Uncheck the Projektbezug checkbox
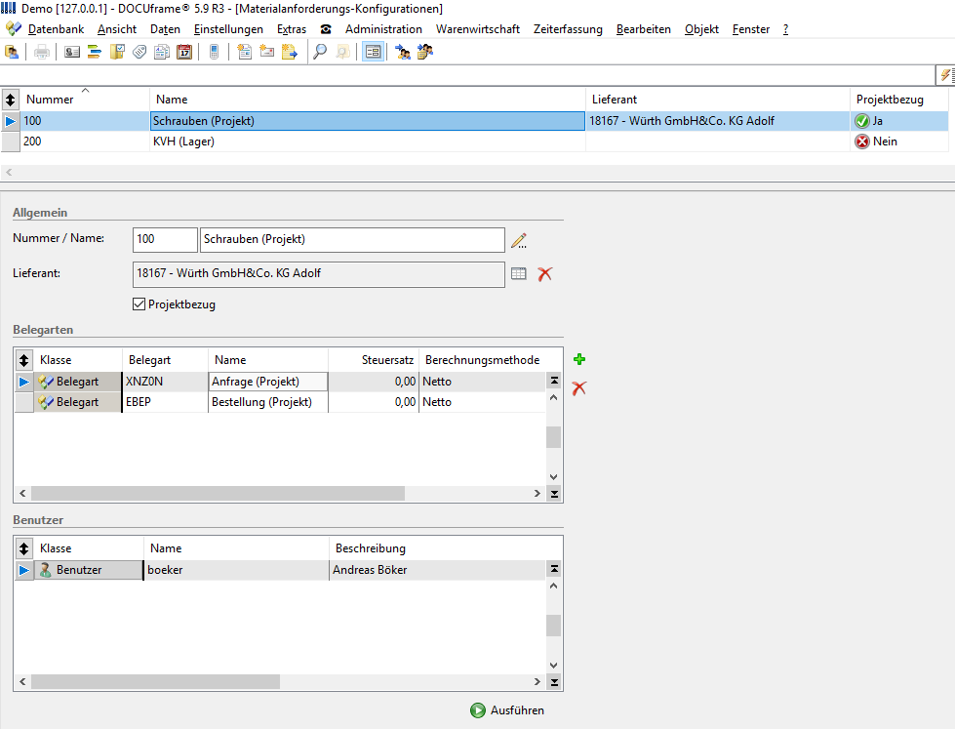This screenshot has height=729, width=955. (139, 304)
